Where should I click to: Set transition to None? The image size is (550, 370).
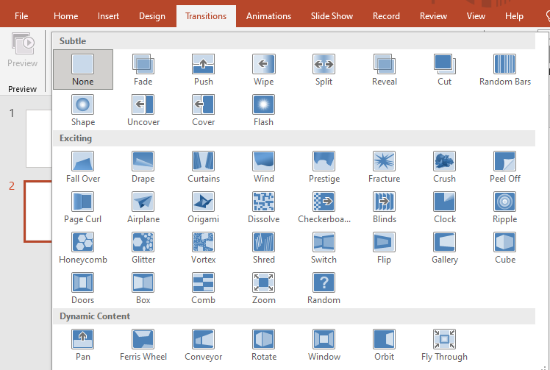83,69
